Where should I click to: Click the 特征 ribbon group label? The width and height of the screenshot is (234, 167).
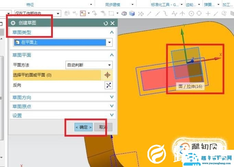coord(30,4)
